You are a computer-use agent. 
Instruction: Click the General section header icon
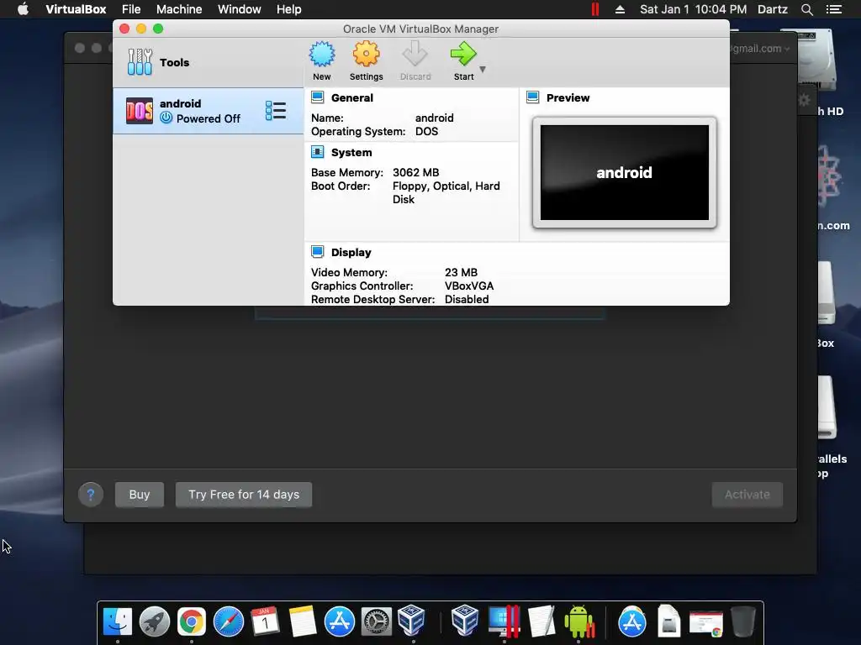[x=317, y=97]
